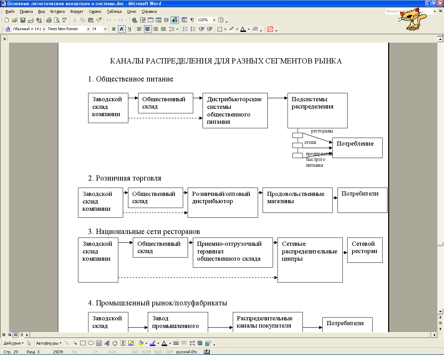
Task: Select the Line drawing tool
Action: tap(67, 343)
